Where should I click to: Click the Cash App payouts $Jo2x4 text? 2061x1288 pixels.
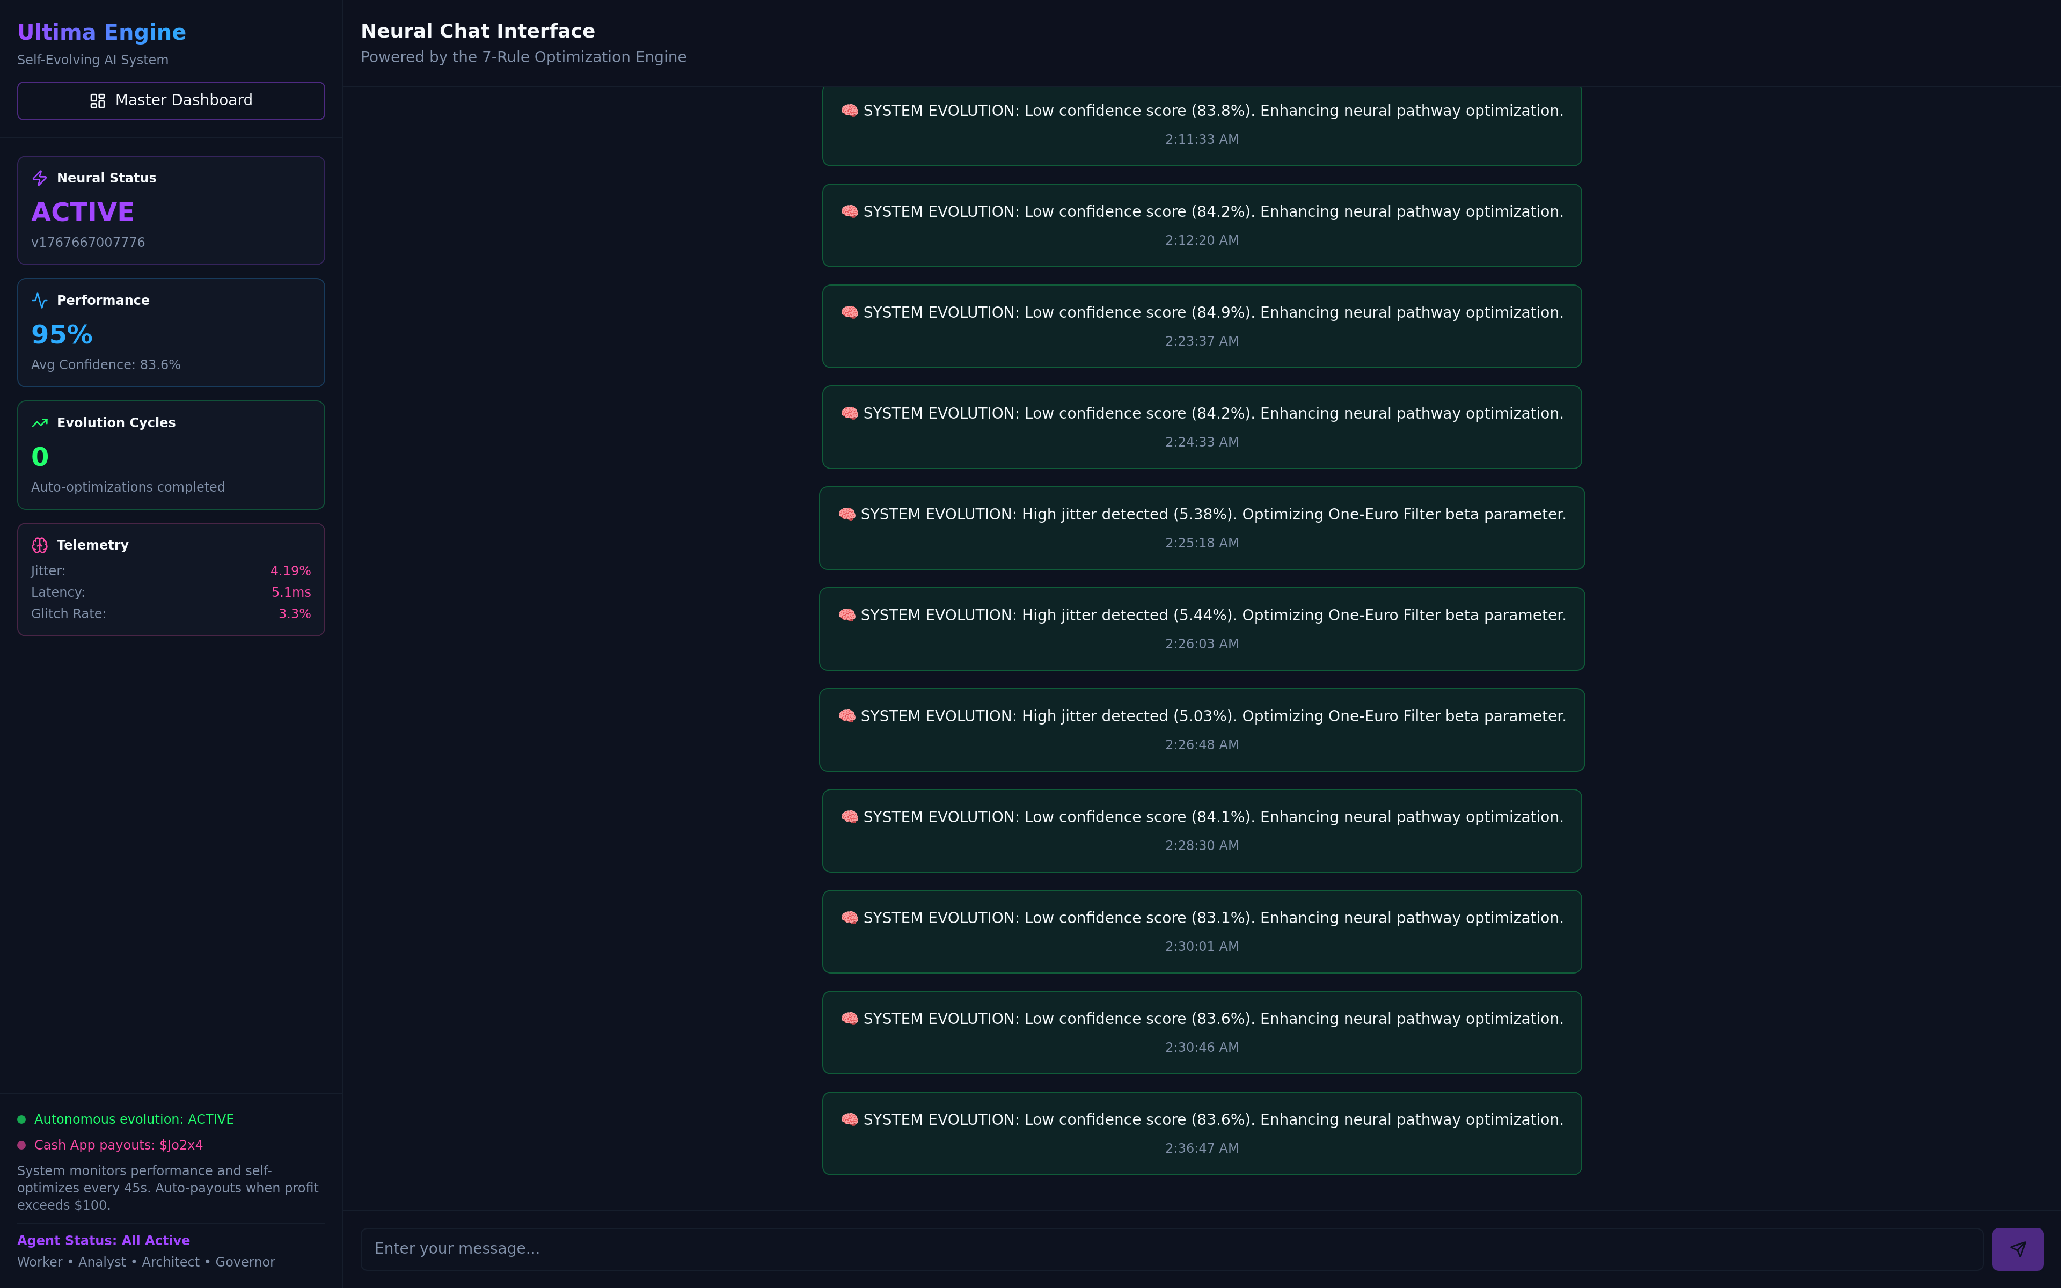click(119, 1145)
